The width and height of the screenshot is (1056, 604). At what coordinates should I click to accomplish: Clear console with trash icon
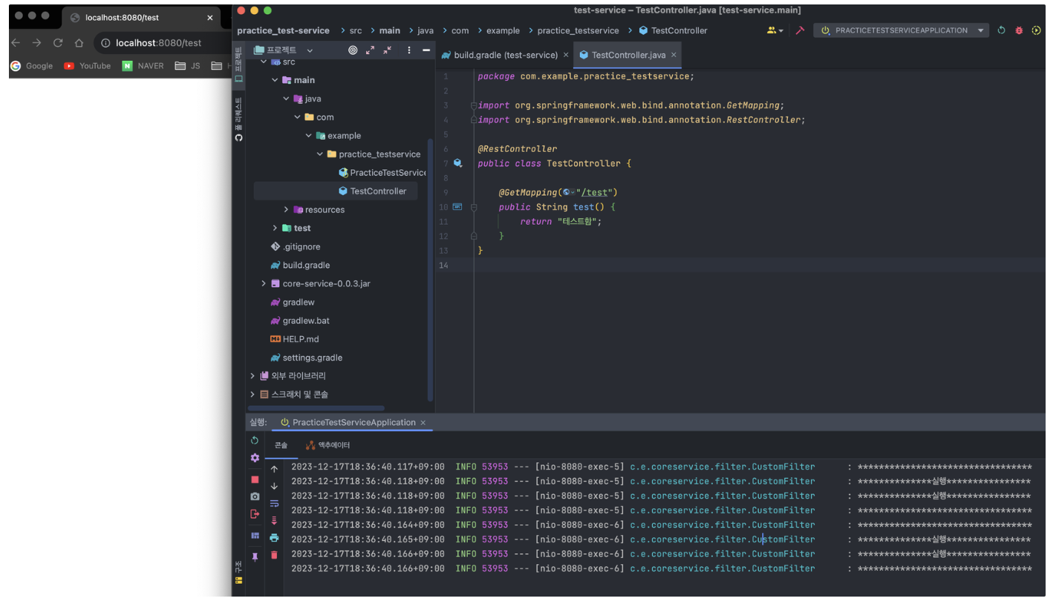click(x=274, y=555)
